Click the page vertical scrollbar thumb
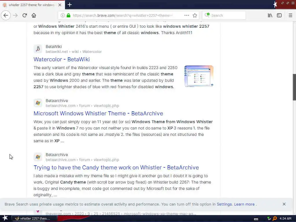Screen dimensions: 296x222 (294, 87)
